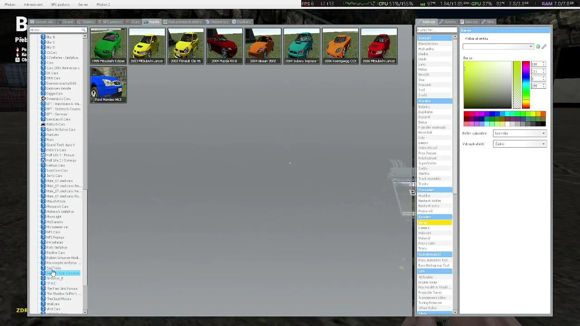
Task: Pick the white swatch in the color palette
Action: 507,124
